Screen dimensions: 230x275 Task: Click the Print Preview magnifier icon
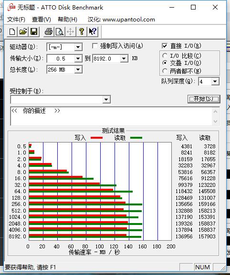(x=60, y=32)
